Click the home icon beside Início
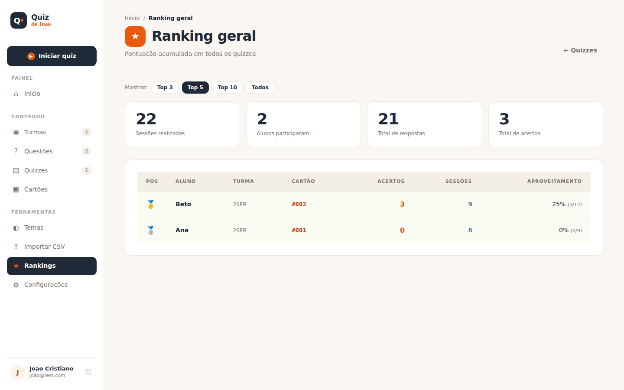The height and width of the screenshot is (390, 624). click(16, 94)
